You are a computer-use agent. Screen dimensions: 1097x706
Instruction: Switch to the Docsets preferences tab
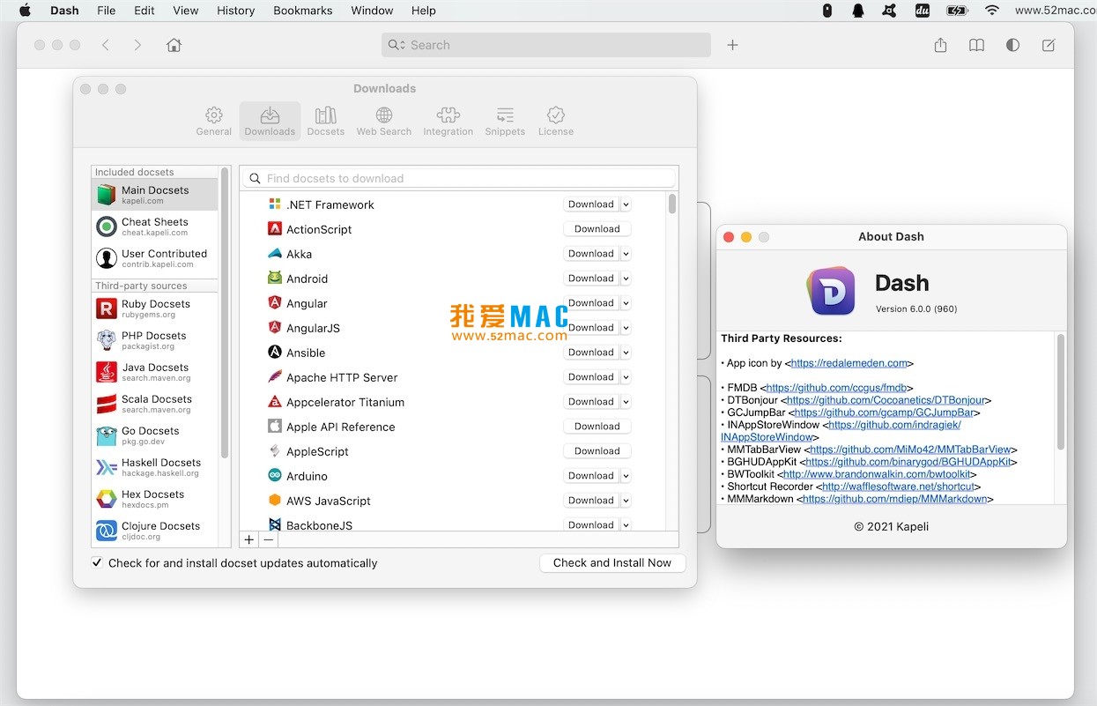coord(325,122)
